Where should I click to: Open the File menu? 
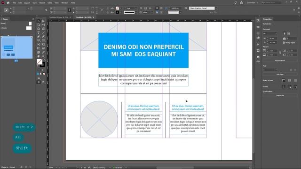[x=15, y=3]
